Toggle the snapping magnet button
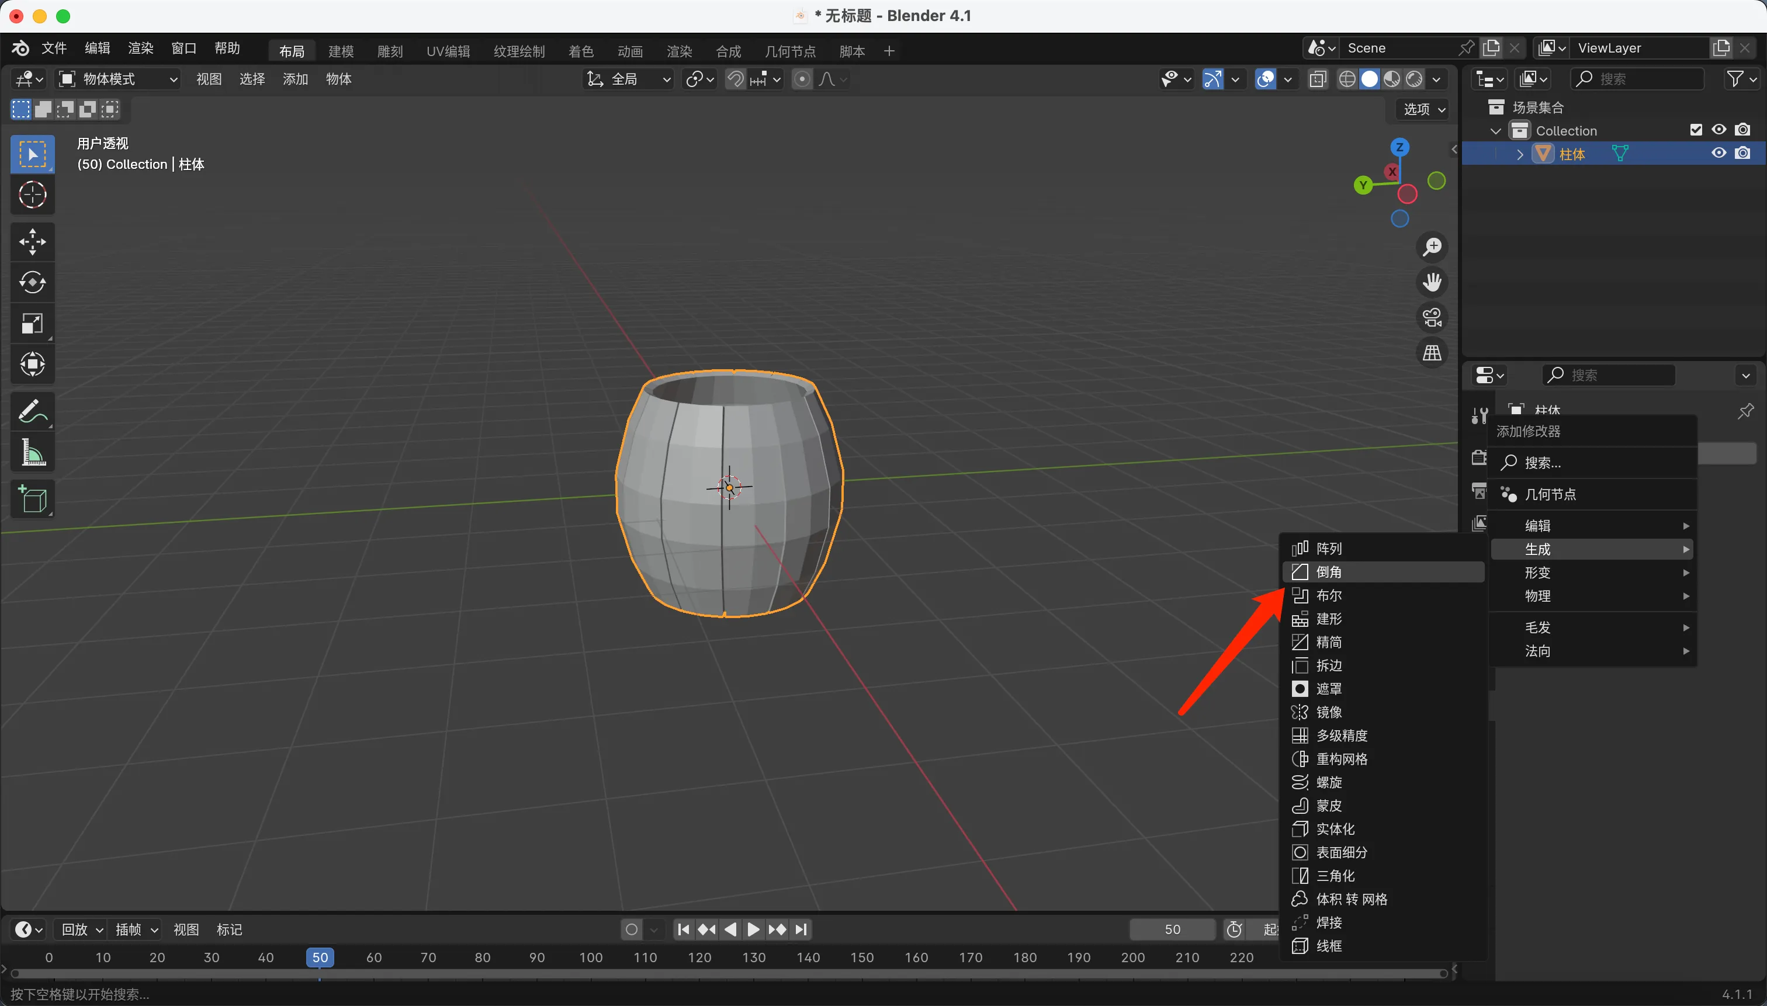Screen dimensions: 1767x1006 [x=735, y=79]
